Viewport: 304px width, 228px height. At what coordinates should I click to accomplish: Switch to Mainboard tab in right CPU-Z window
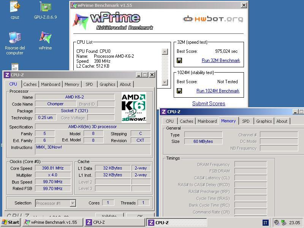(x=207, y=121)
